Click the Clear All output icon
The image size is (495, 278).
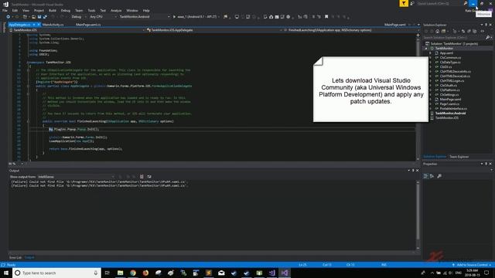[142, 177]
